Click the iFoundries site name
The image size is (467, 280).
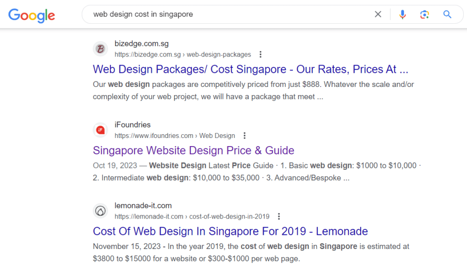pos(133,125)
